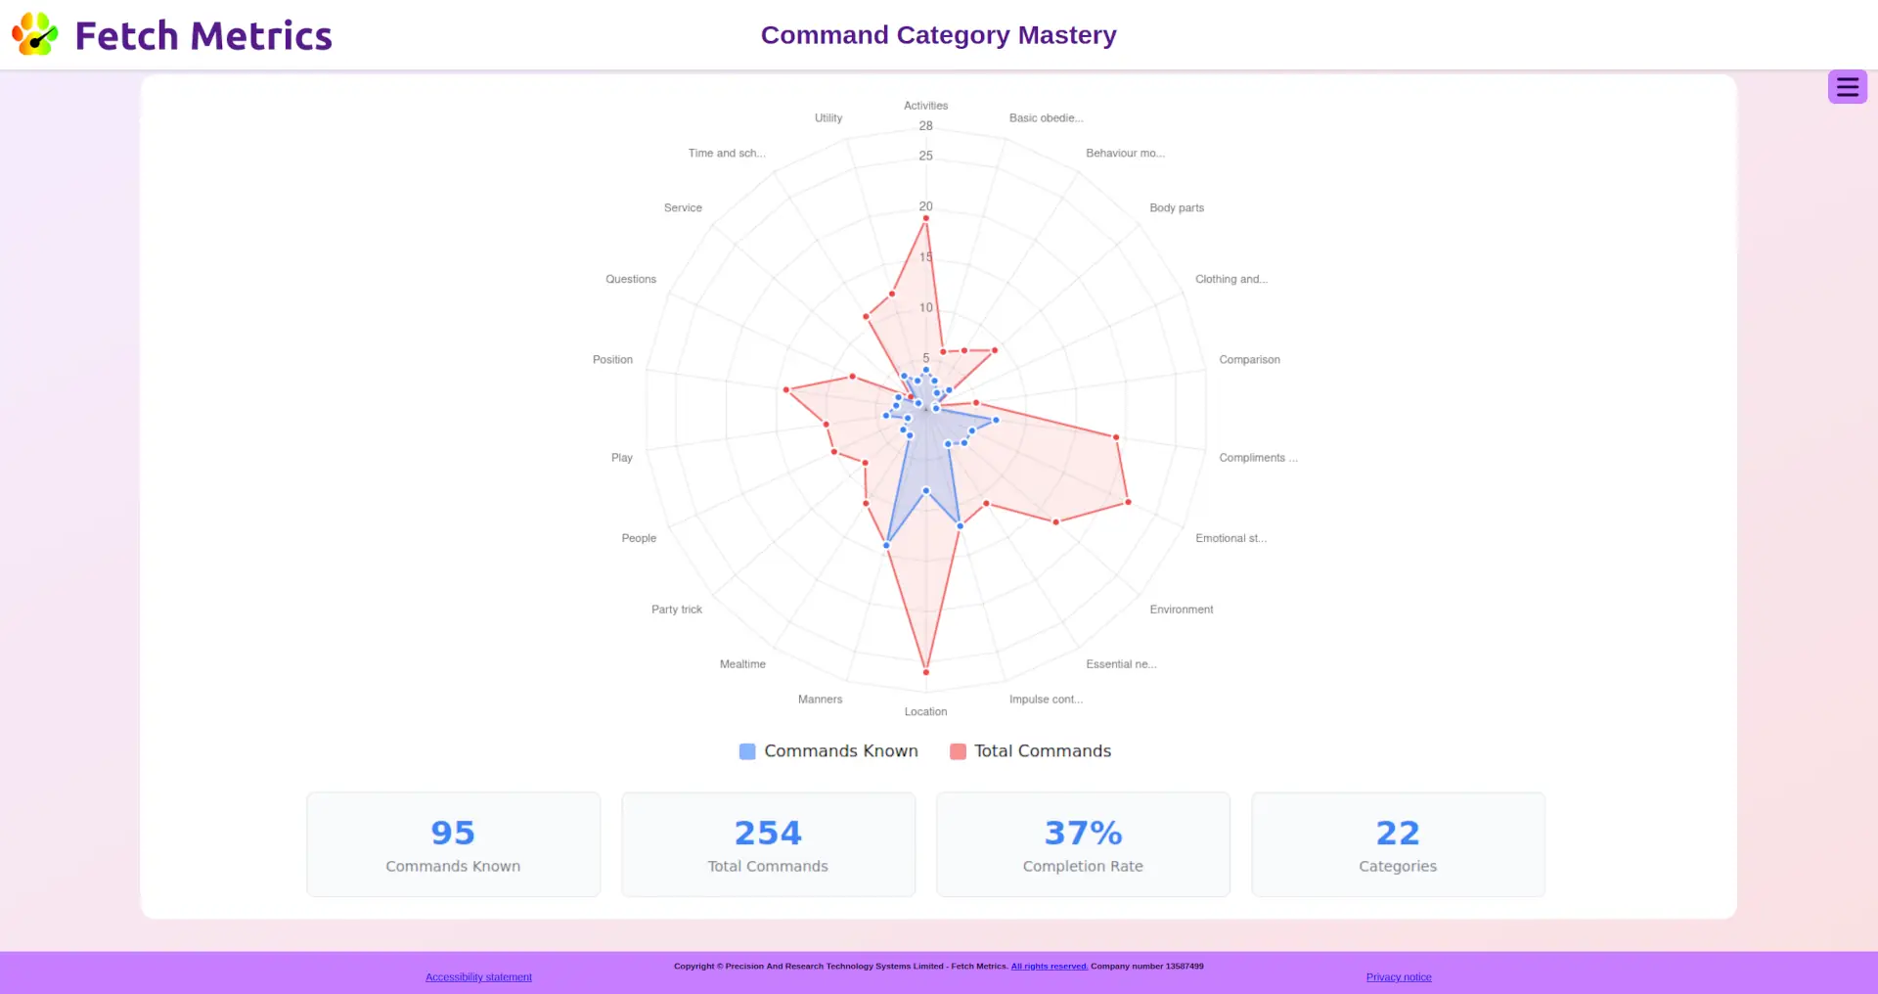
Task: Select the 254 Total Commands card
Action: click(x=768, y=844)
